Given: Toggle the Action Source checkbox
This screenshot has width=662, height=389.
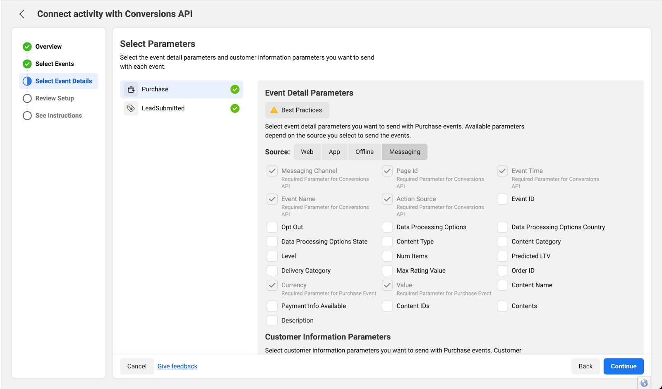Looking at the screenshot, I should (387, 199).
